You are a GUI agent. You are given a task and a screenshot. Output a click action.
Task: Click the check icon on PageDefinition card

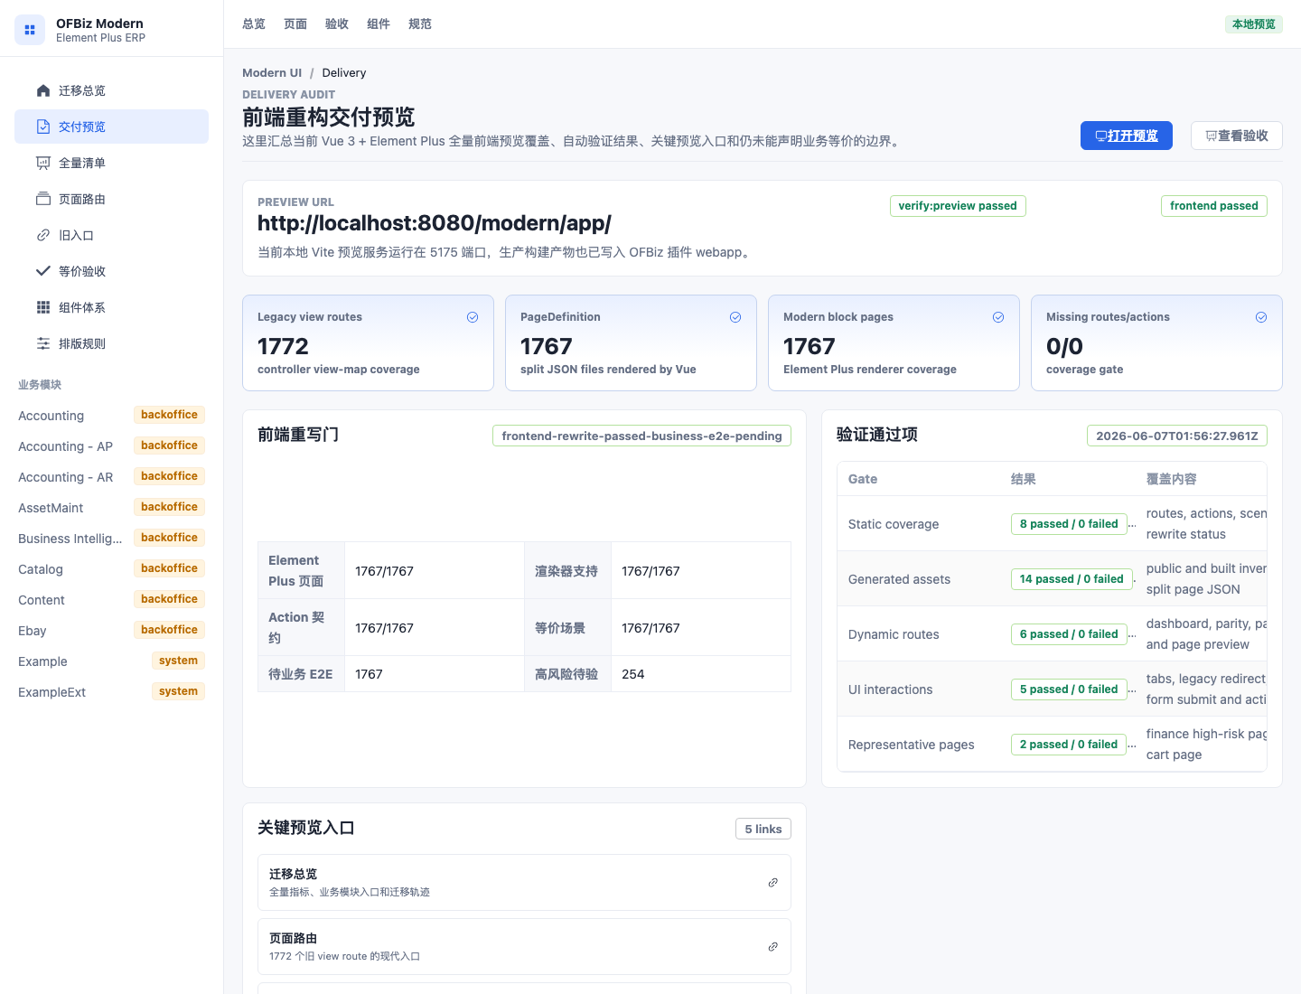(x=735, y=317)
